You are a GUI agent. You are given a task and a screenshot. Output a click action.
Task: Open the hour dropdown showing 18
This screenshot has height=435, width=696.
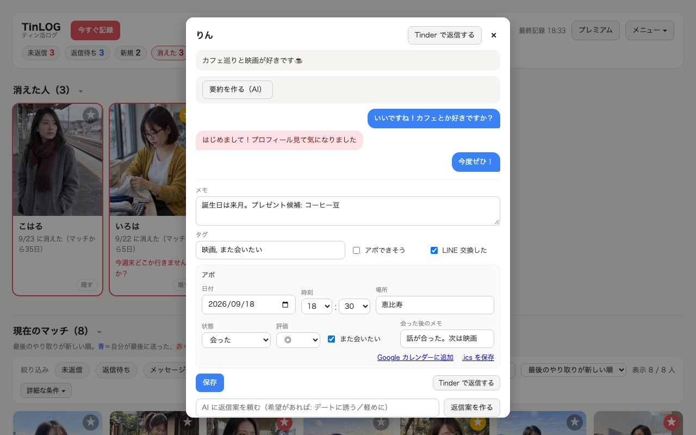(x=316, y=307)
